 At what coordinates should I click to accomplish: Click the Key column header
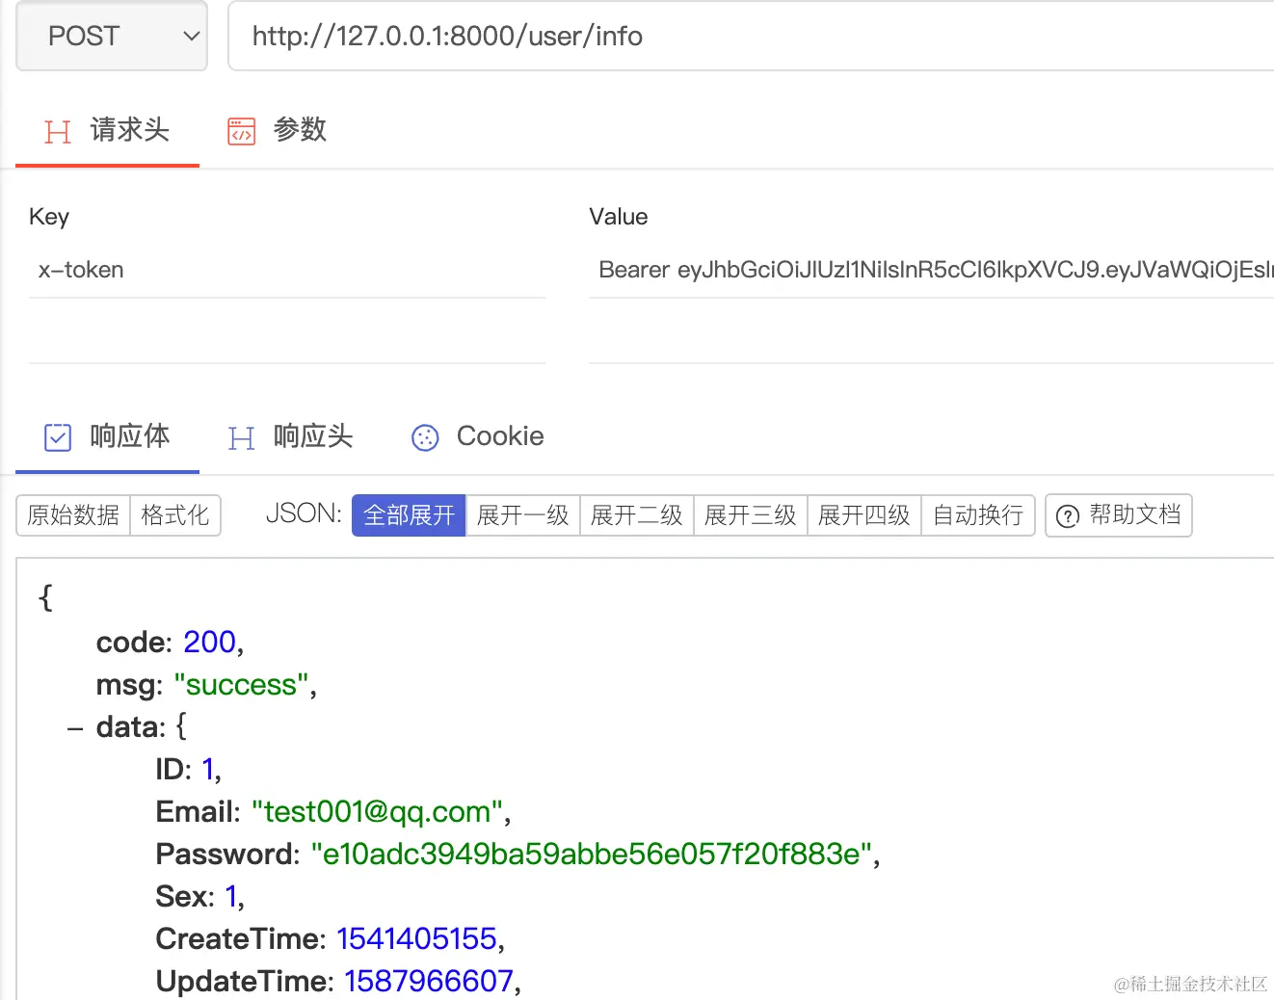[49, 217]
